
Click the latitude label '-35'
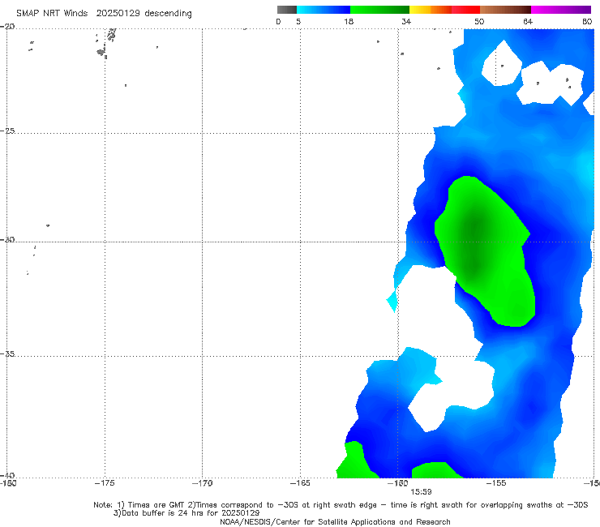[x=7, y=353]
